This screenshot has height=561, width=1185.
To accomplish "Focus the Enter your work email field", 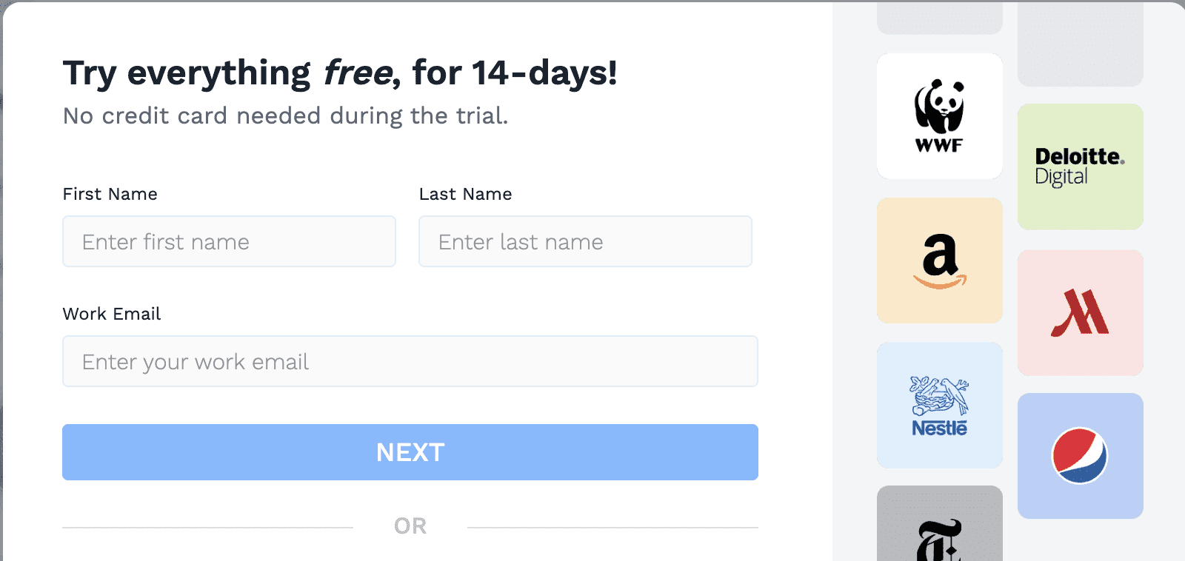I will coord(410,362).
